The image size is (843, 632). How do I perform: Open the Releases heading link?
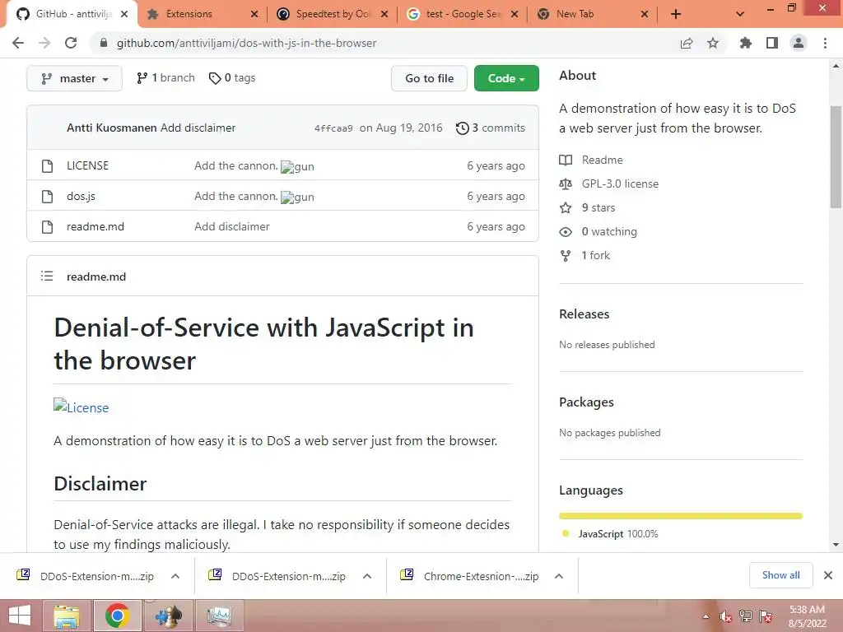[585, 314]
